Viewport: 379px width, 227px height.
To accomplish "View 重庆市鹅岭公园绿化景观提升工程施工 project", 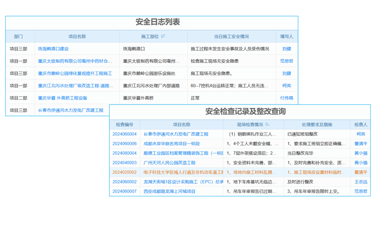I will click(74, 73).
